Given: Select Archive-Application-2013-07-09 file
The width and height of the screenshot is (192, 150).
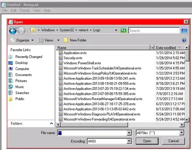Looking at the screenshot, I should point(97,94).
